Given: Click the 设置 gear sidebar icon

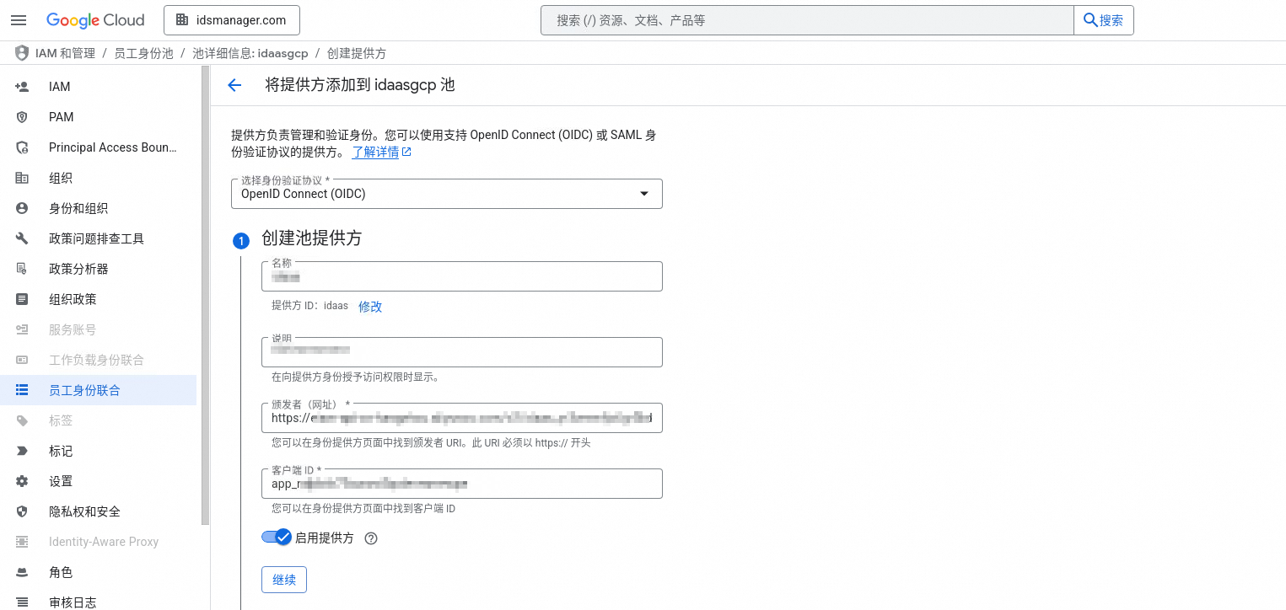Looking at the screenshot, I should click(23, 481).
